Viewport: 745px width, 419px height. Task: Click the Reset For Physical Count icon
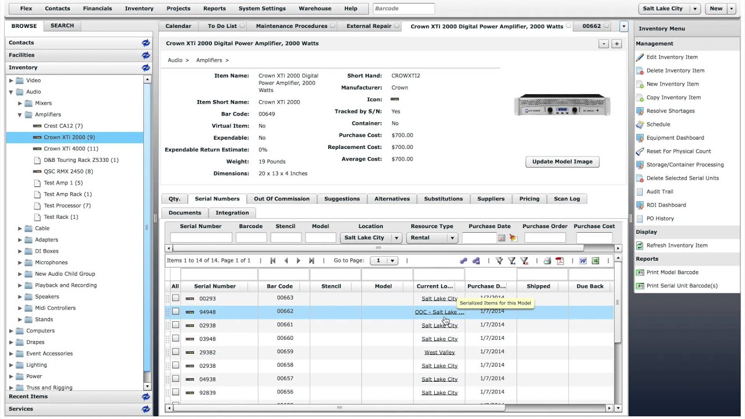640,151
